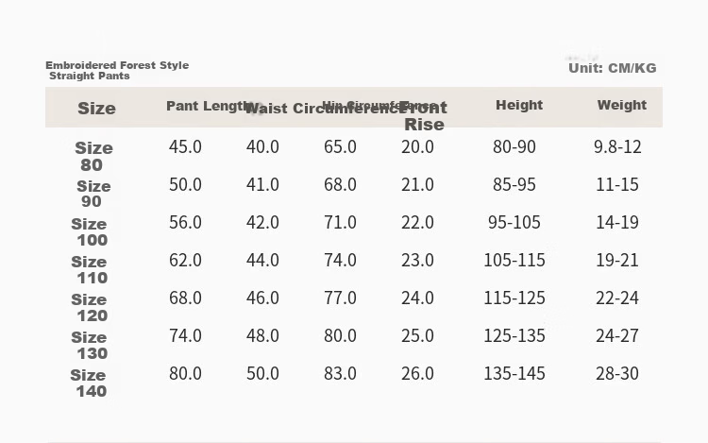Viewport: 708px width, 443px height.
Task: Select the Size 120 row label
Action: 90,308
